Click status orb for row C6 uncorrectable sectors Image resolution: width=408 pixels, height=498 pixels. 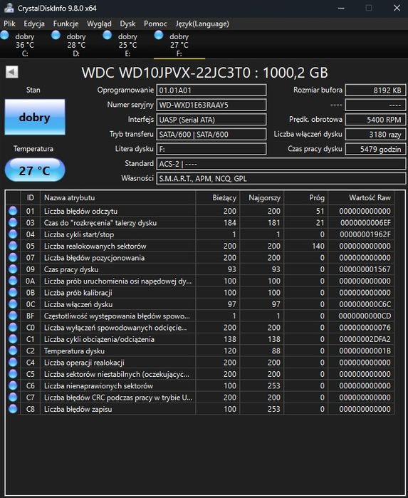click(x=13, y=385)
